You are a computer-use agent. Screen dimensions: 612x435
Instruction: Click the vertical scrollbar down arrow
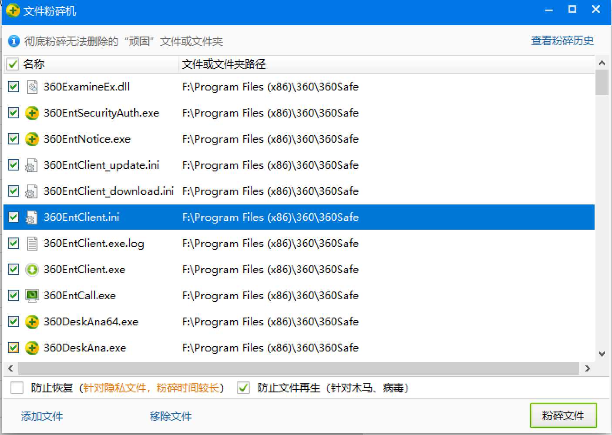pos(602,354)
